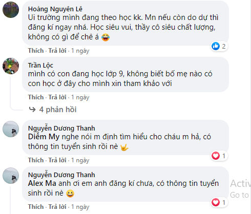
Task: Click the heart reaction icon on Diễm My comment
Action: (216, 156)
